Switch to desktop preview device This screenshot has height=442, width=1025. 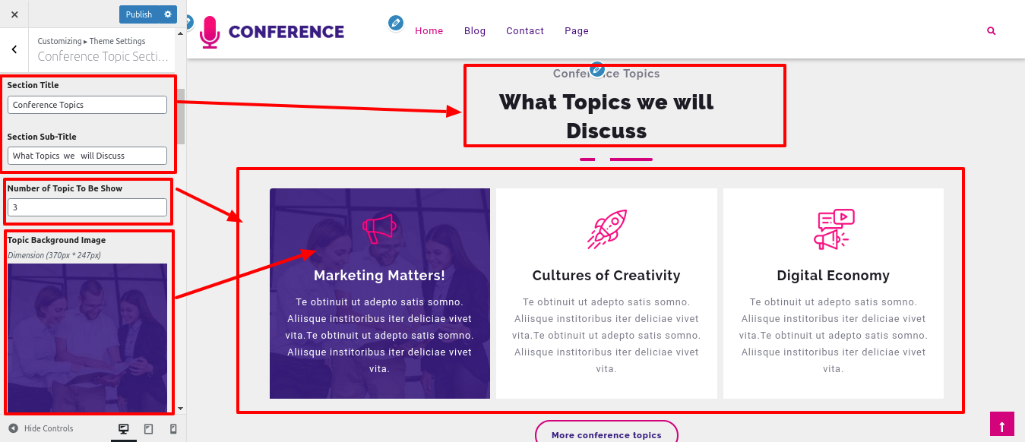124,429
